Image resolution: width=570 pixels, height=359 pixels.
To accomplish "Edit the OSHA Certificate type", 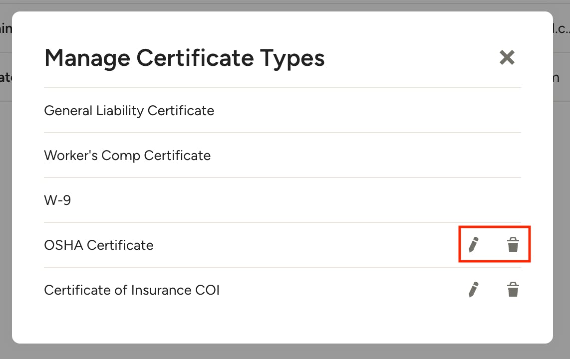I will click(x=473, y=245).
